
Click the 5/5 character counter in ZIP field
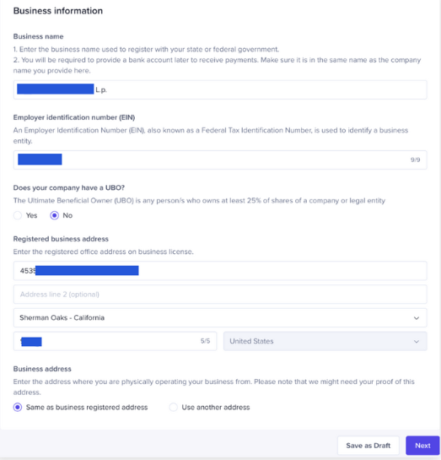[x=205, y=341]
